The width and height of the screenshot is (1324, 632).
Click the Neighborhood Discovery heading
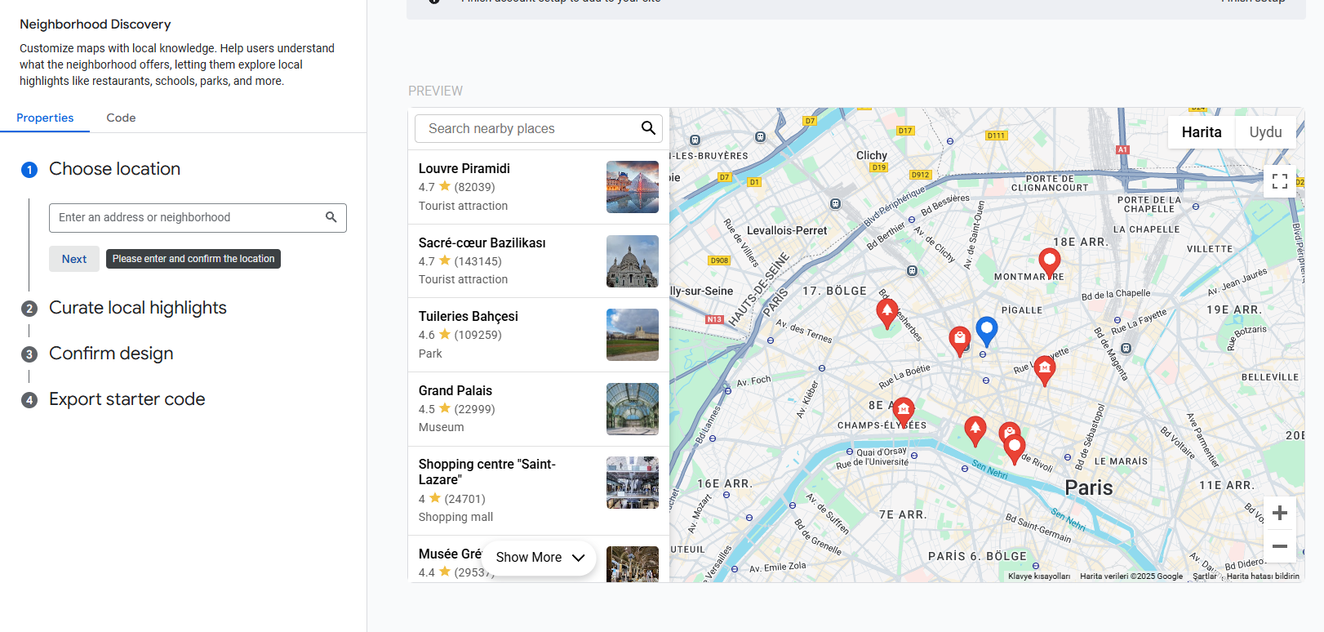(96, 24)
